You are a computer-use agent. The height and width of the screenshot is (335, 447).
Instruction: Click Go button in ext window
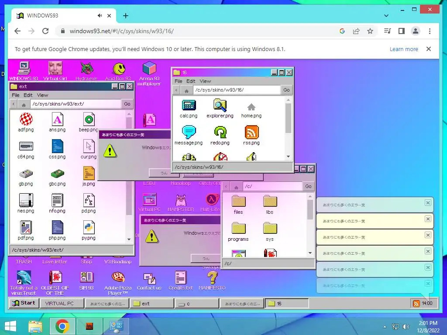pyautogui.click(x=127, y=104)
